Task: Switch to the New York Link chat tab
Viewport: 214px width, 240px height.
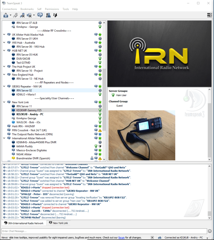Action: 58,223
